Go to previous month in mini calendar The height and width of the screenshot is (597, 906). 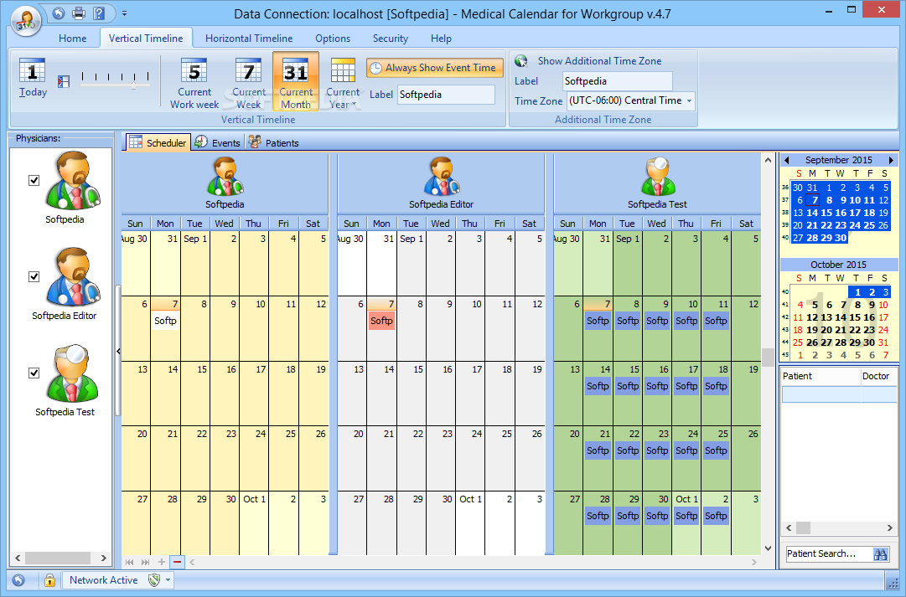[786, 160]
